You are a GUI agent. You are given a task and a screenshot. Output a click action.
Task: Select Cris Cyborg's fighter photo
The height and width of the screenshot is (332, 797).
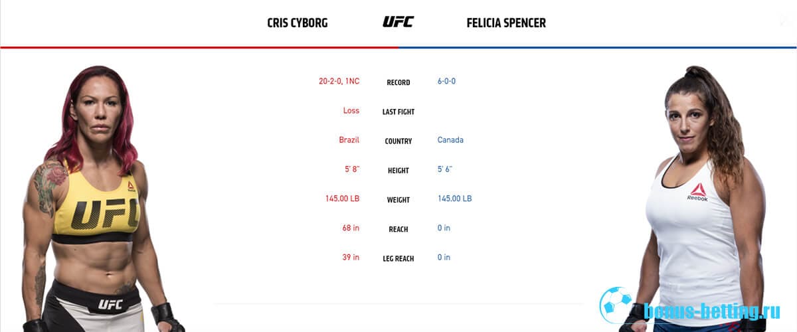[x=100, y=199]
